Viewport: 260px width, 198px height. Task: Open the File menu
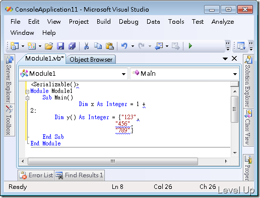16,22
